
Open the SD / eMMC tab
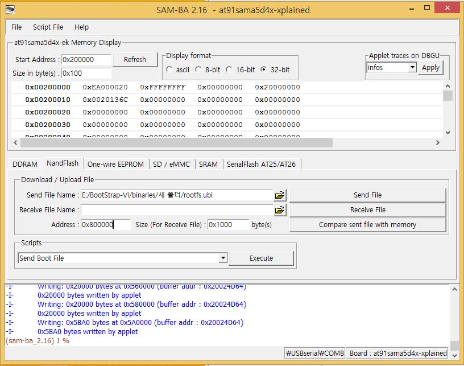[x=171, y=164]
